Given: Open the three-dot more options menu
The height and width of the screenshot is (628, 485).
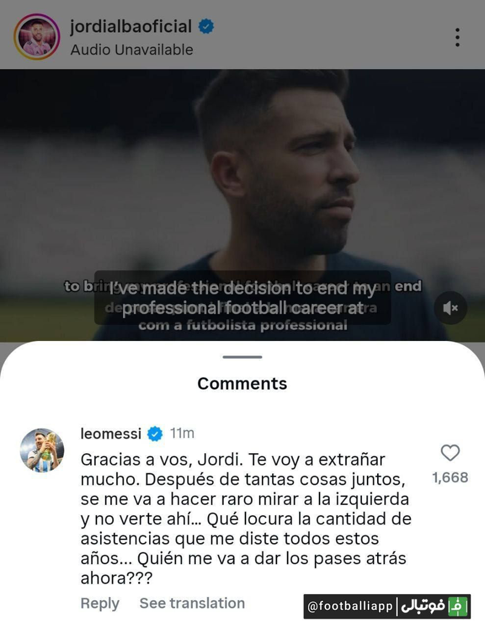Looking at the screenshot, I should (457, 37).
